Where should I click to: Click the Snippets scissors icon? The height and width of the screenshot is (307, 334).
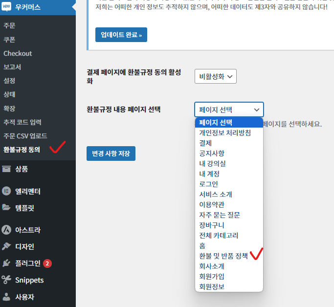(6, 280)
